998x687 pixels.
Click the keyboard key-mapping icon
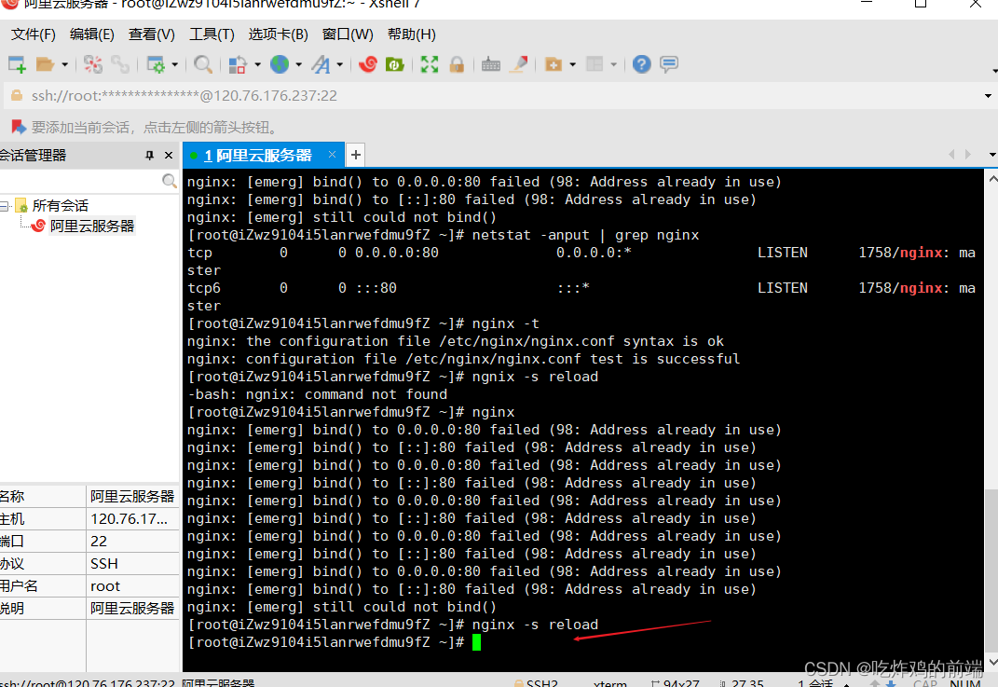pyautogui.click(x=491, y=64)
